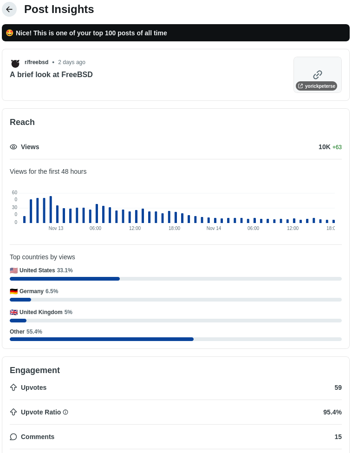This screenshot has width=352, height=453.
Task: Click the r/freebsd subreddit avatar
Action: (15, 63)
